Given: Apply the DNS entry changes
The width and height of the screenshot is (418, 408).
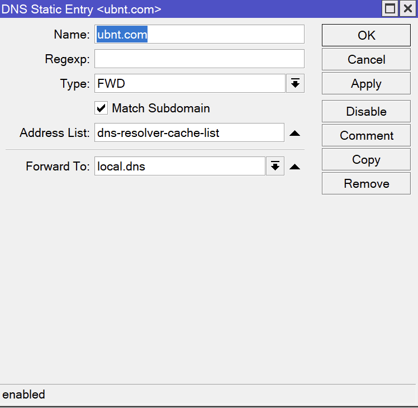Looking at the screenshot, I should pyautogui.click(x=366, y=84).
